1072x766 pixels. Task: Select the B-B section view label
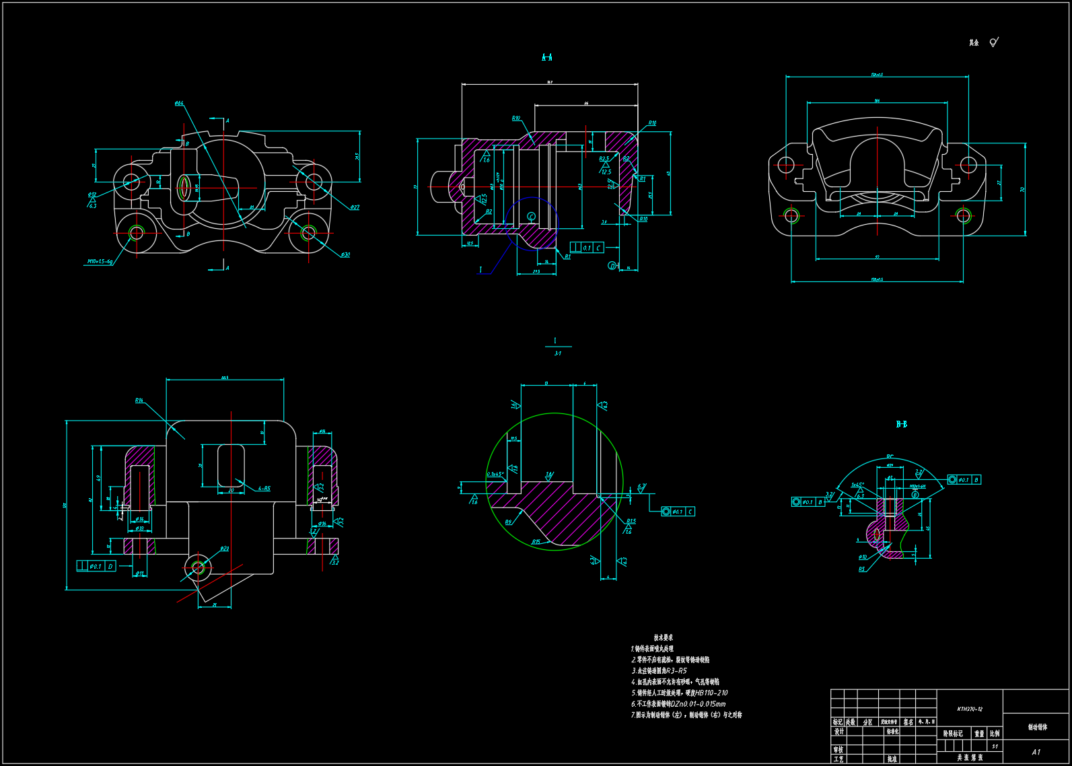click(x=901, y=424)
